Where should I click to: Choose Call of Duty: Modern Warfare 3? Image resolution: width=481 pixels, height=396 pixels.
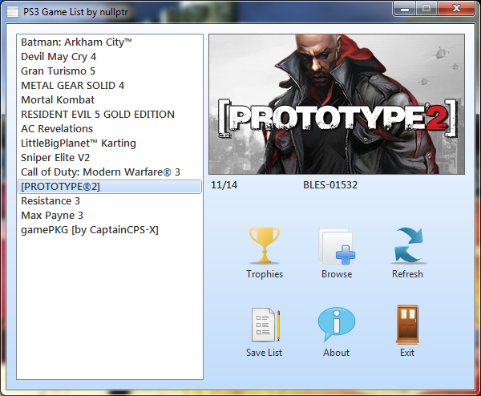pos(110,172)
